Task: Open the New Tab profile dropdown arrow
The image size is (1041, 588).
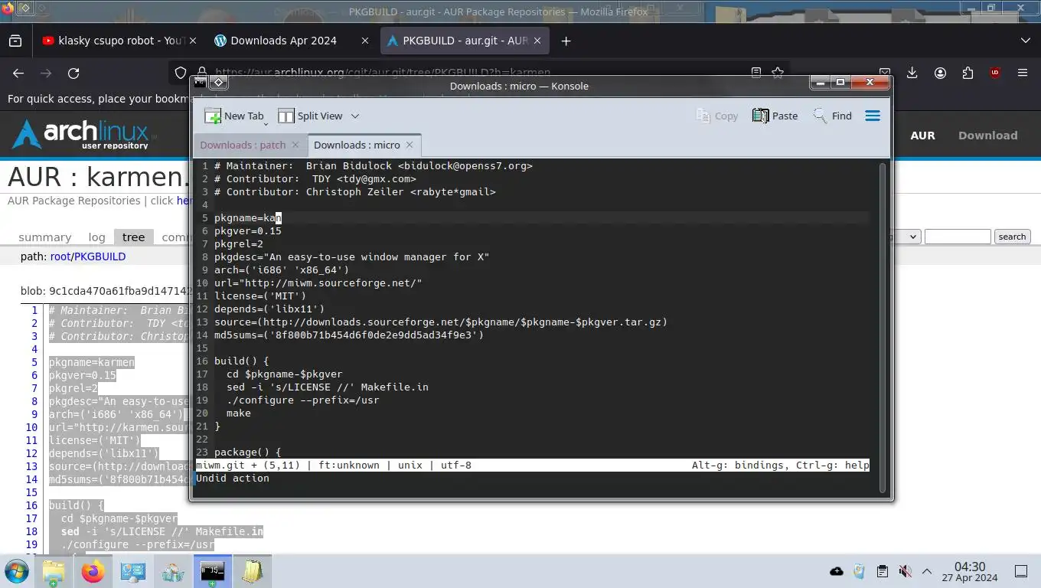Action: pos(266,123)
